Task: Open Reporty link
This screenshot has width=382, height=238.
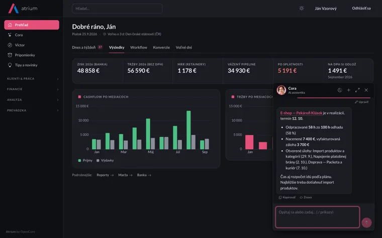Action: [105, 175]
